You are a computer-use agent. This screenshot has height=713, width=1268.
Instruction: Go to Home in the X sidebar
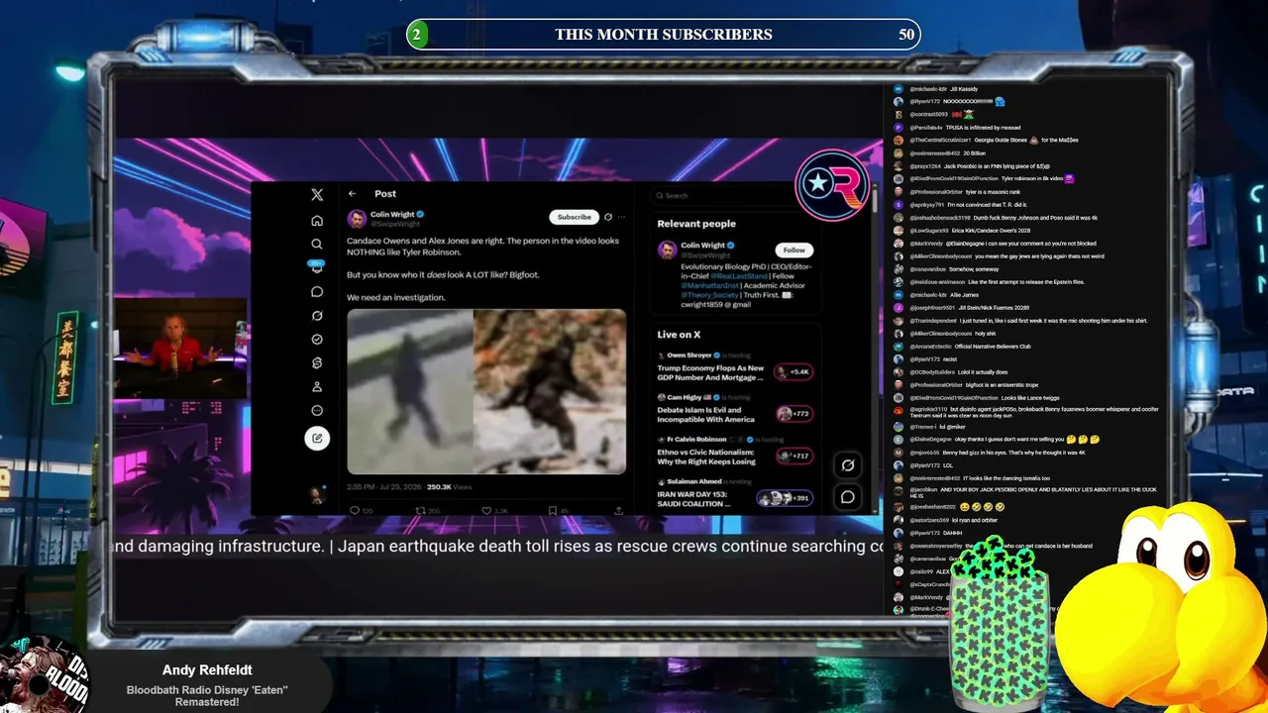click(317, 220)
